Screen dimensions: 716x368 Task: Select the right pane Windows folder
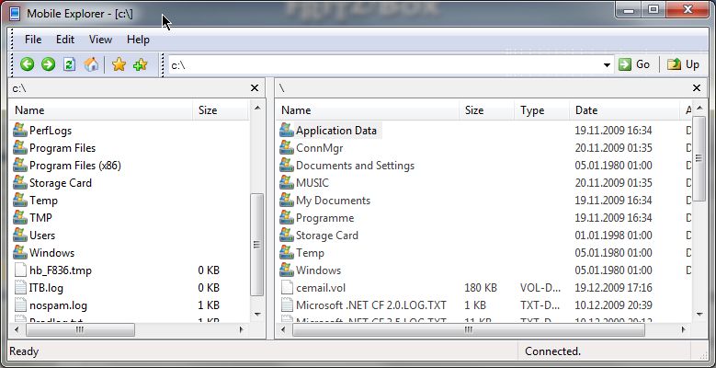(x=318, y=270)
